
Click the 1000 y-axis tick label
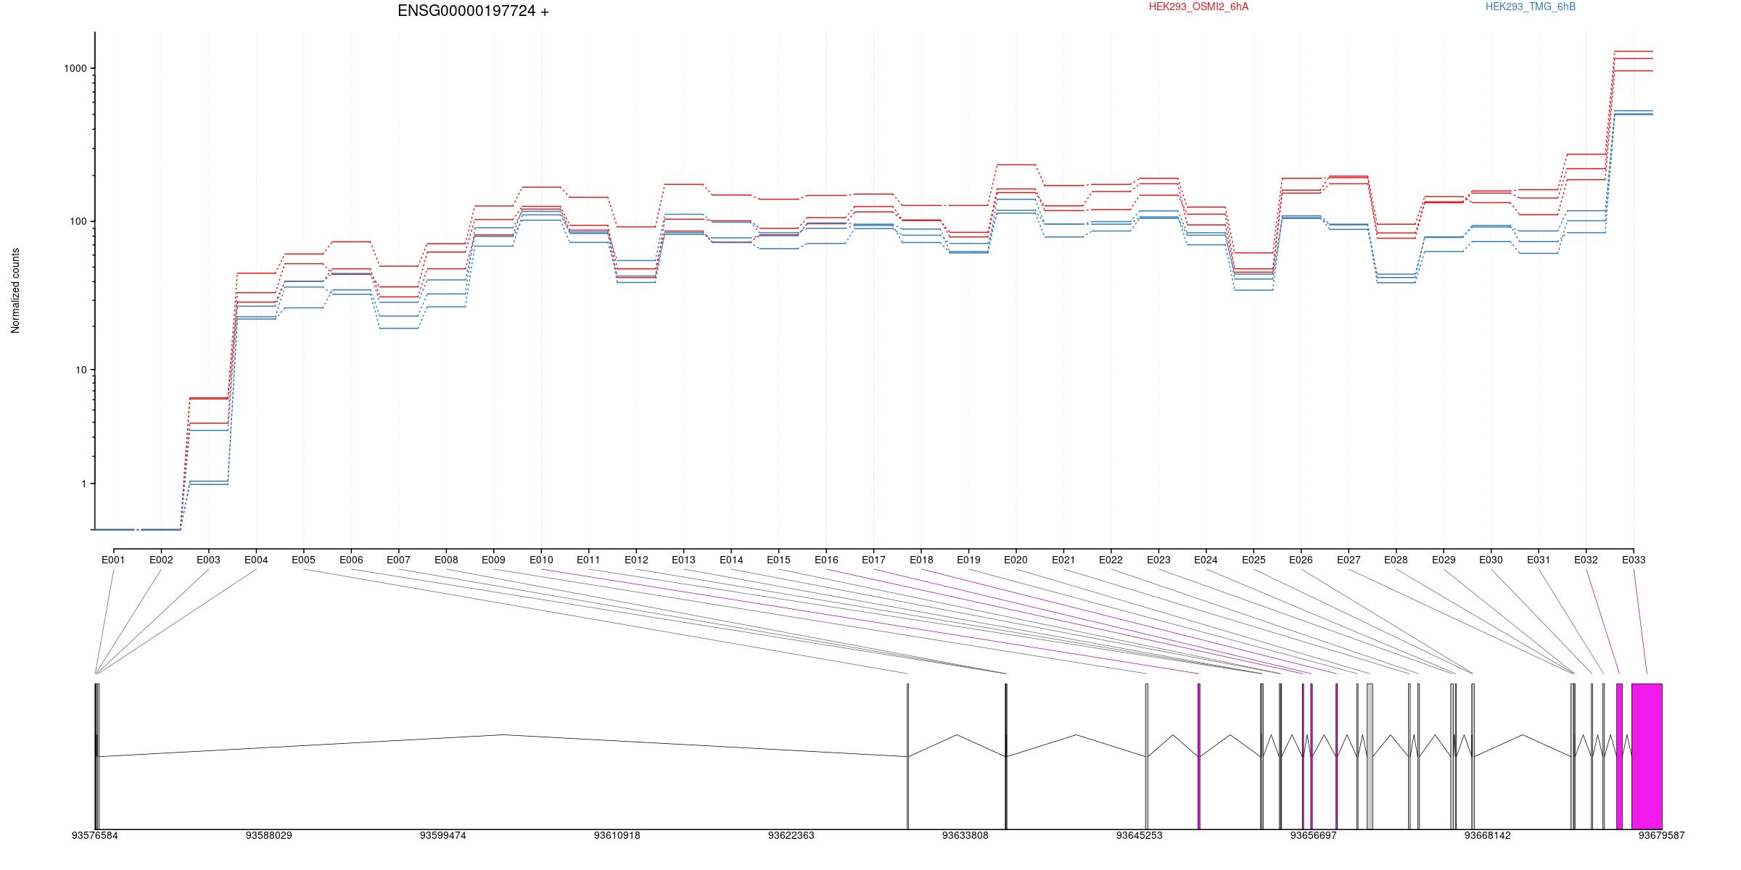(75, 68)
